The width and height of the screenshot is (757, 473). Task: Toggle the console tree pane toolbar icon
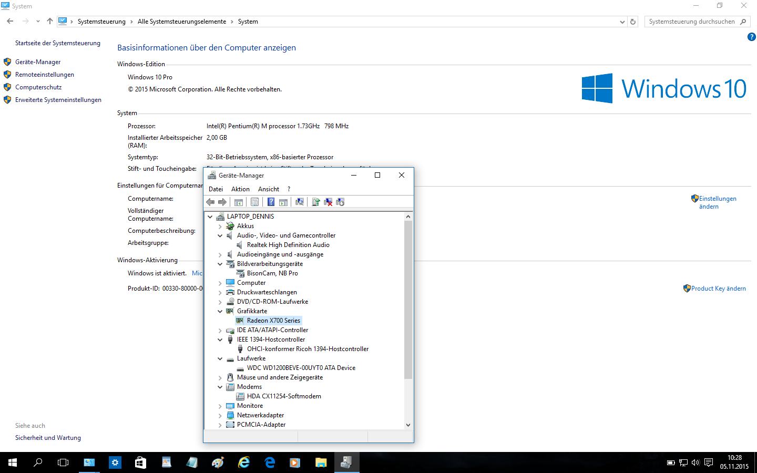click(x=239, y=202)
